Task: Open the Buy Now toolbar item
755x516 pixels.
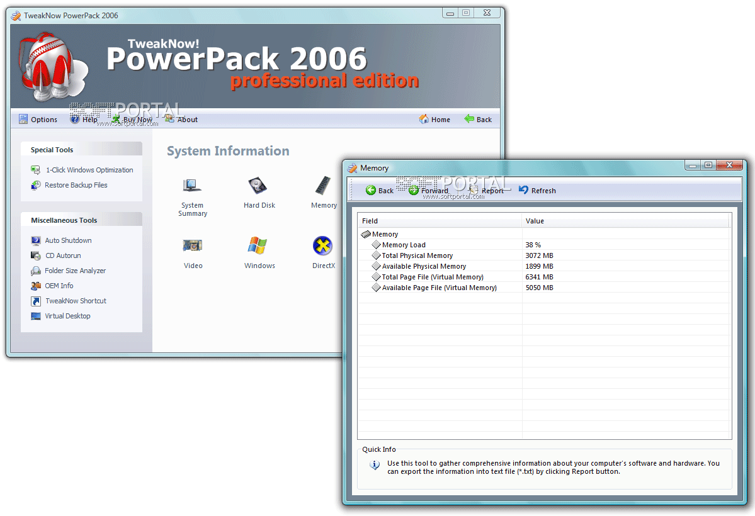Action: pos(132,120)
